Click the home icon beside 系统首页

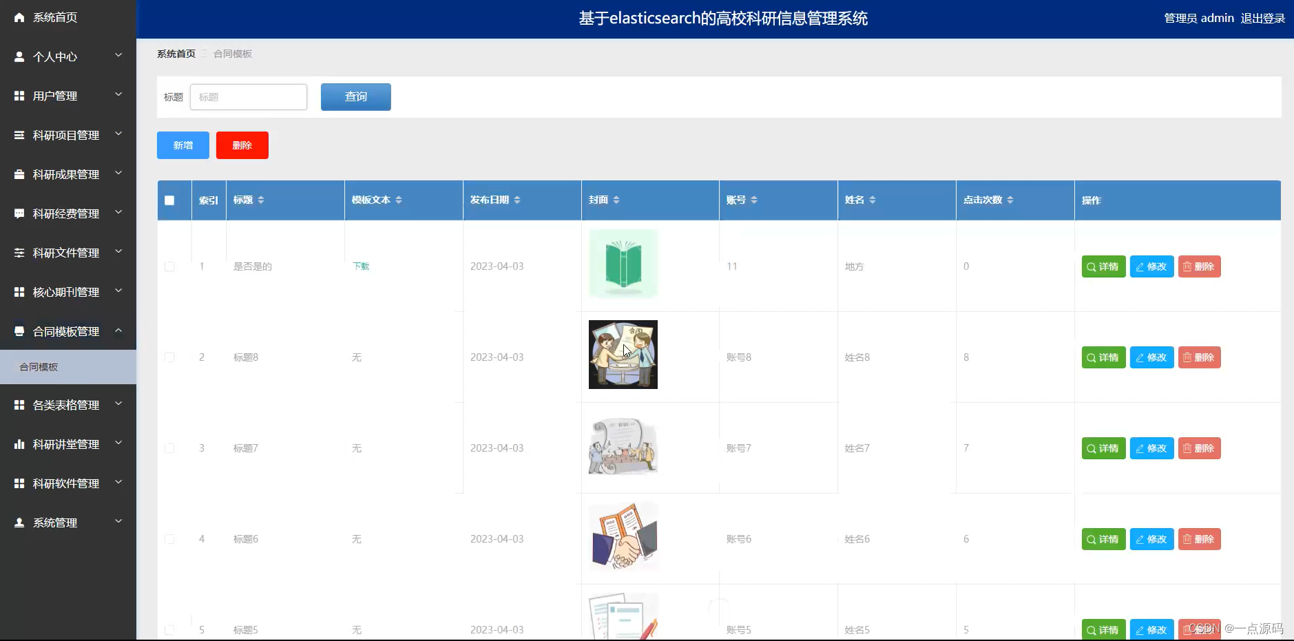point(19,17)
